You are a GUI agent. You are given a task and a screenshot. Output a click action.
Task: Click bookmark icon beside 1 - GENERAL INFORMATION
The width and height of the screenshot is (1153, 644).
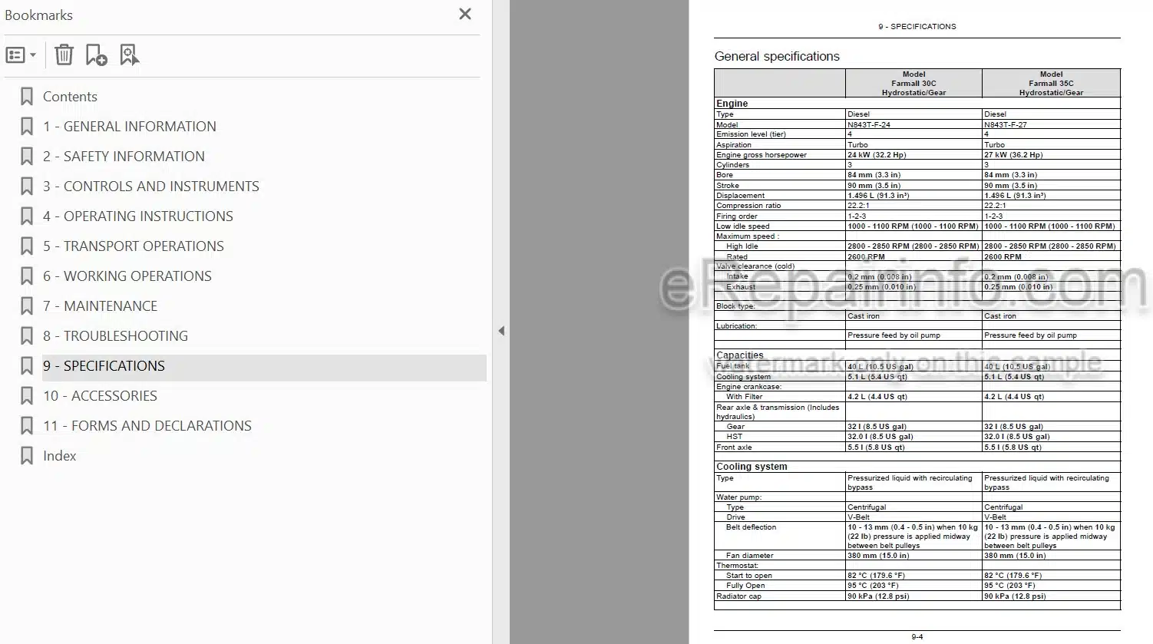27,127
